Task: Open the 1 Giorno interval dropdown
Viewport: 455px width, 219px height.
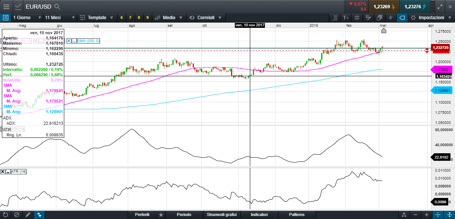Action: [27, 18]
